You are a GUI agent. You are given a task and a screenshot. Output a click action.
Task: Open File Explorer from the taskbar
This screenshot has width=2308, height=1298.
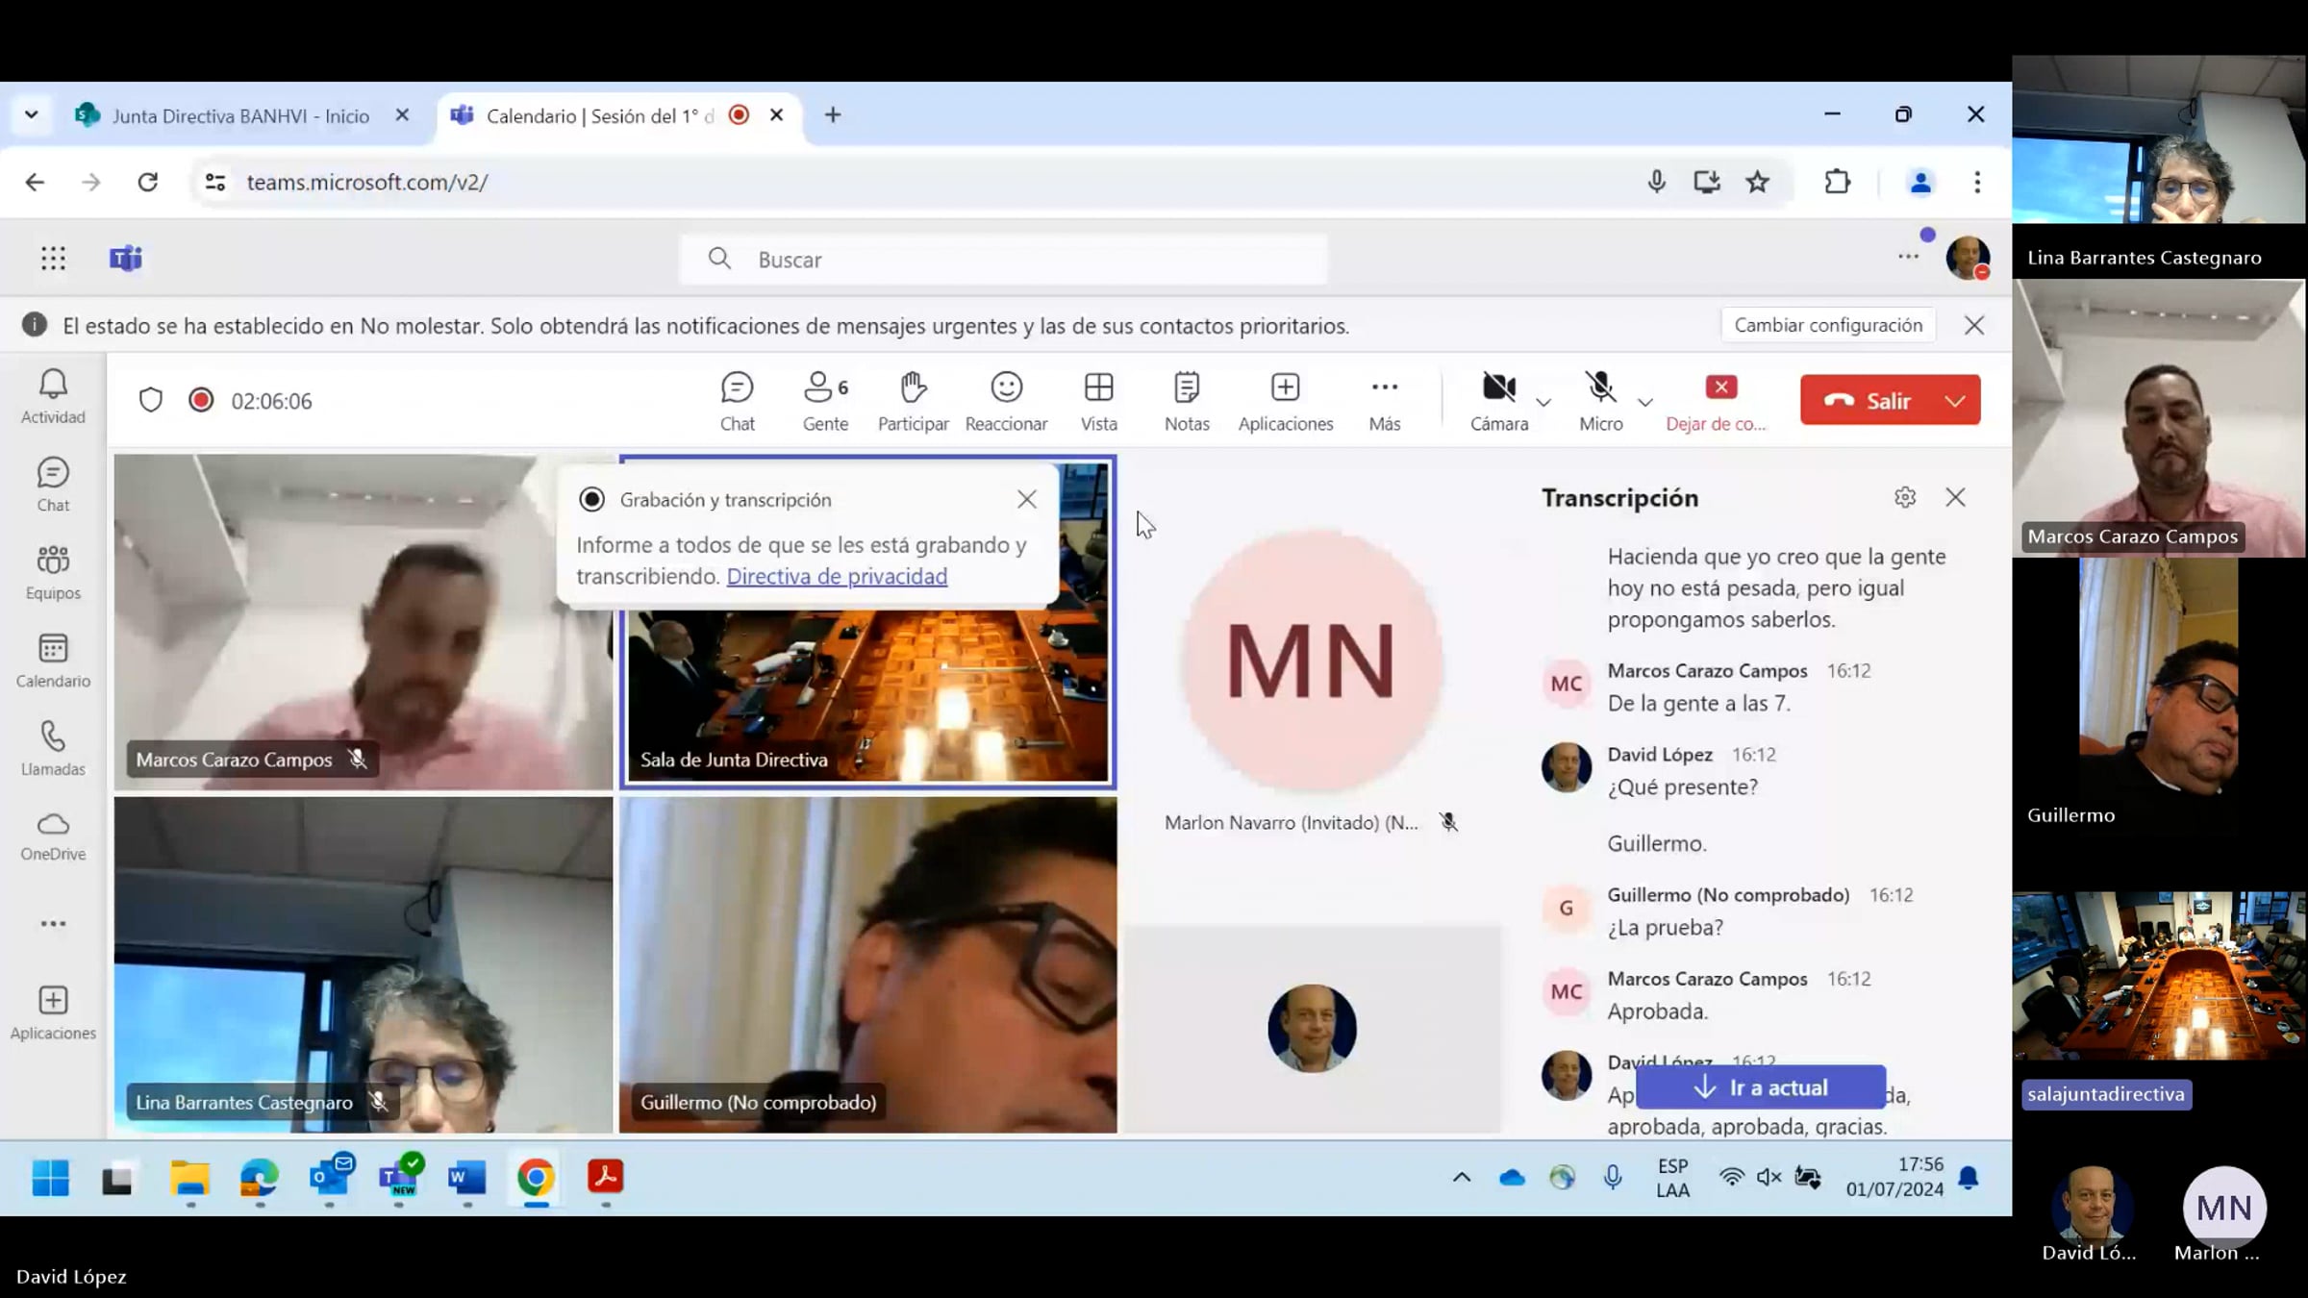click(189, 1178)
